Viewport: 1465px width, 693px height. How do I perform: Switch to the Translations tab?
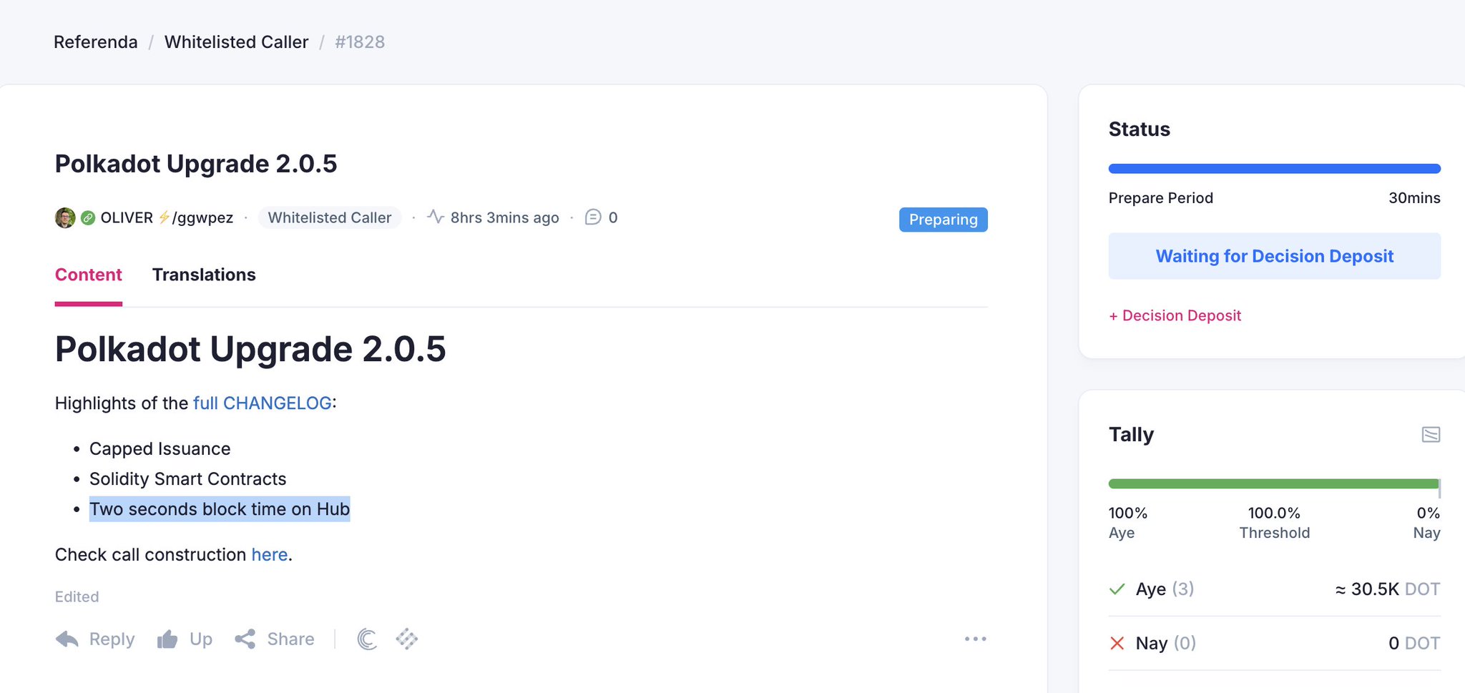204,275
